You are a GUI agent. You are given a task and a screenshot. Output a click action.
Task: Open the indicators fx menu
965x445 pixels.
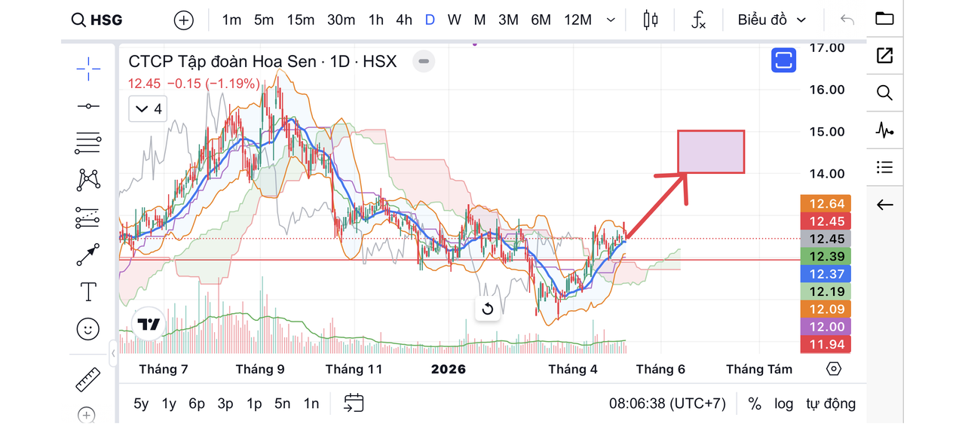click(x=699, y=20)
